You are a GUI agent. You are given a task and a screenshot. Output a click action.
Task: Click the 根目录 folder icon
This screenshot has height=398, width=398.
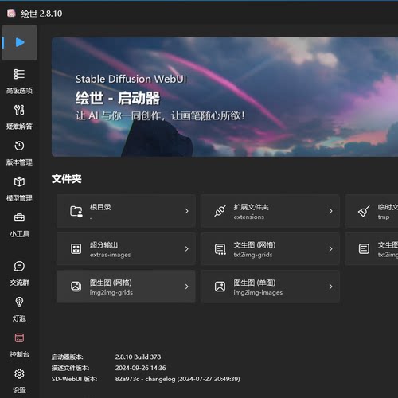(x=76, y=211)
